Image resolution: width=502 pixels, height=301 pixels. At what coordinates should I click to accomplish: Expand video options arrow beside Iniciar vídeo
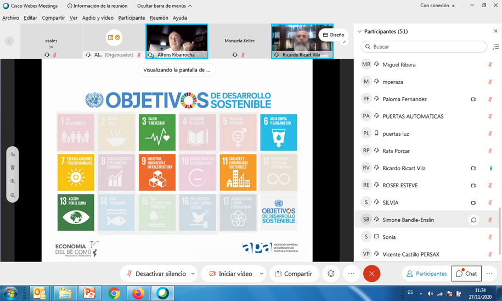coord(262,274)
